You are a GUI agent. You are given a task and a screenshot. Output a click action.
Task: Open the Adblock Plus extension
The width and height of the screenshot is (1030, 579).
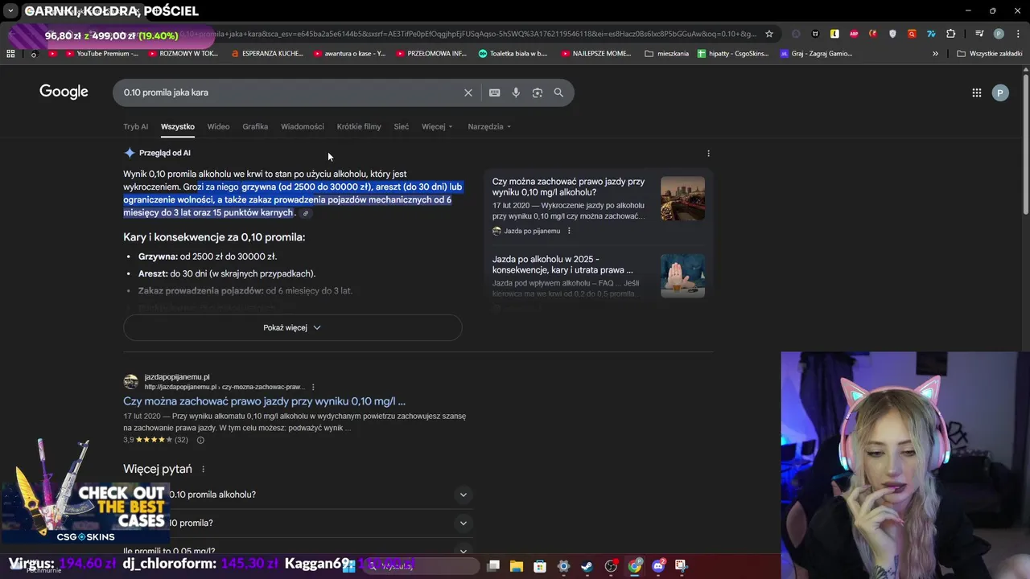tap(854, 34)
